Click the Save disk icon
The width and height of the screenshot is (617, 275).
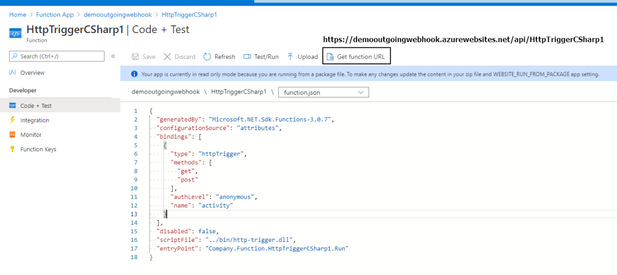tap(135, 56)
